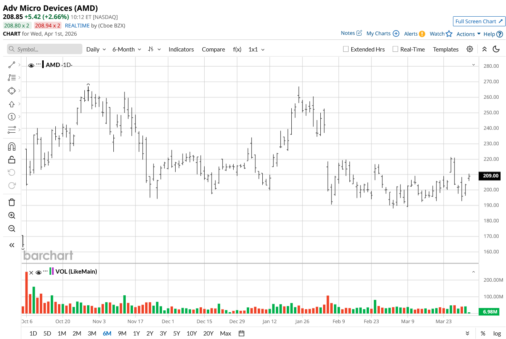Expand the trend line tool options
The height and width of the screenshot is (339, 506).
19,65
